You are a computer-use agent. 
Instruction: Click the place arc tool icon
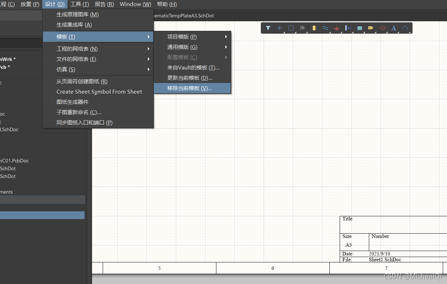(x=405, y=28)
